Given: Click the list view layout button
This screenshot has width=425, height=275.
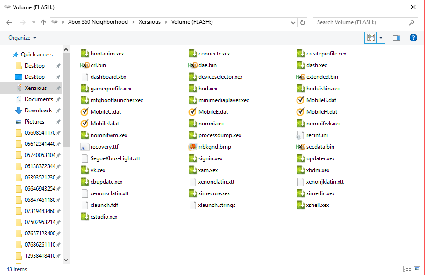Looking at the screenshot, I should pyautogui.click(x=370, y=38).
